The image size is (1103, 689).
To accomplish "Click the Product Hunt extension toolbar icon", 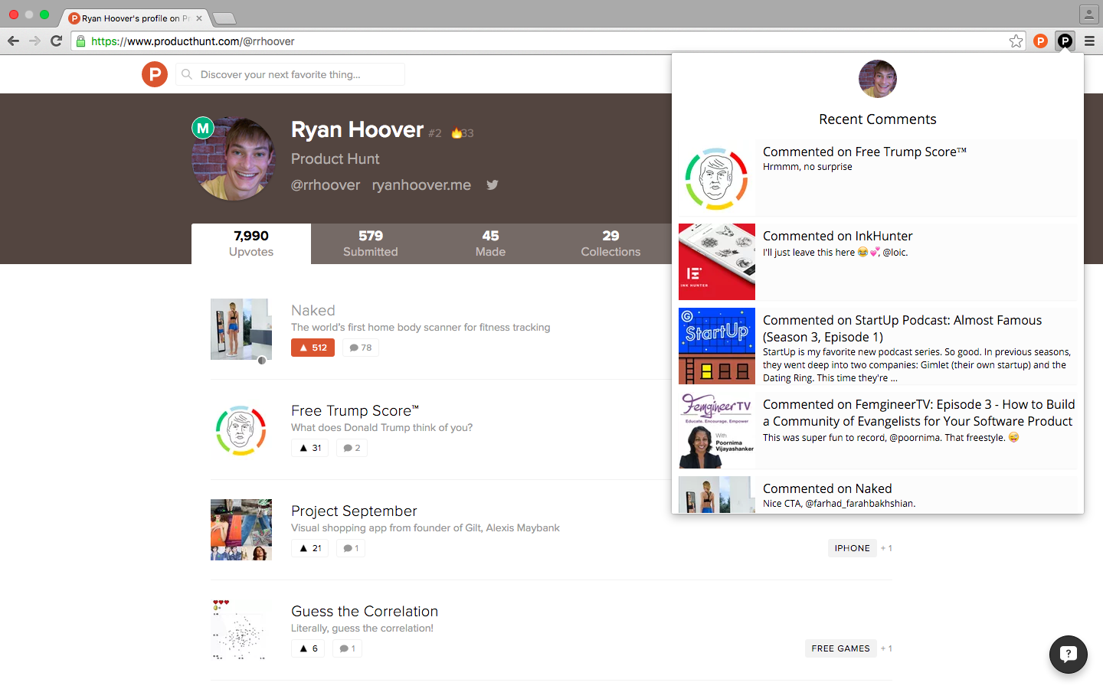I will [1065, 41].
